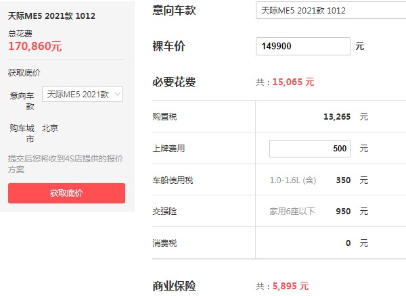Click the 消费税 row label
This screenshot has height=296, width=406.
pos(164,243)
